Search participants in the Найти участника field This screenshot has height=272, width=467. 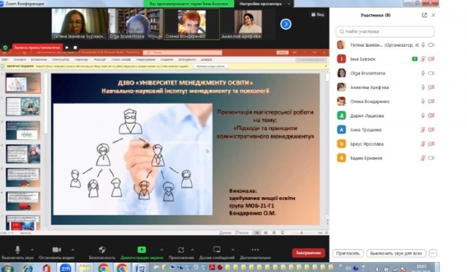pyautogui.click(x=385, y=32)
